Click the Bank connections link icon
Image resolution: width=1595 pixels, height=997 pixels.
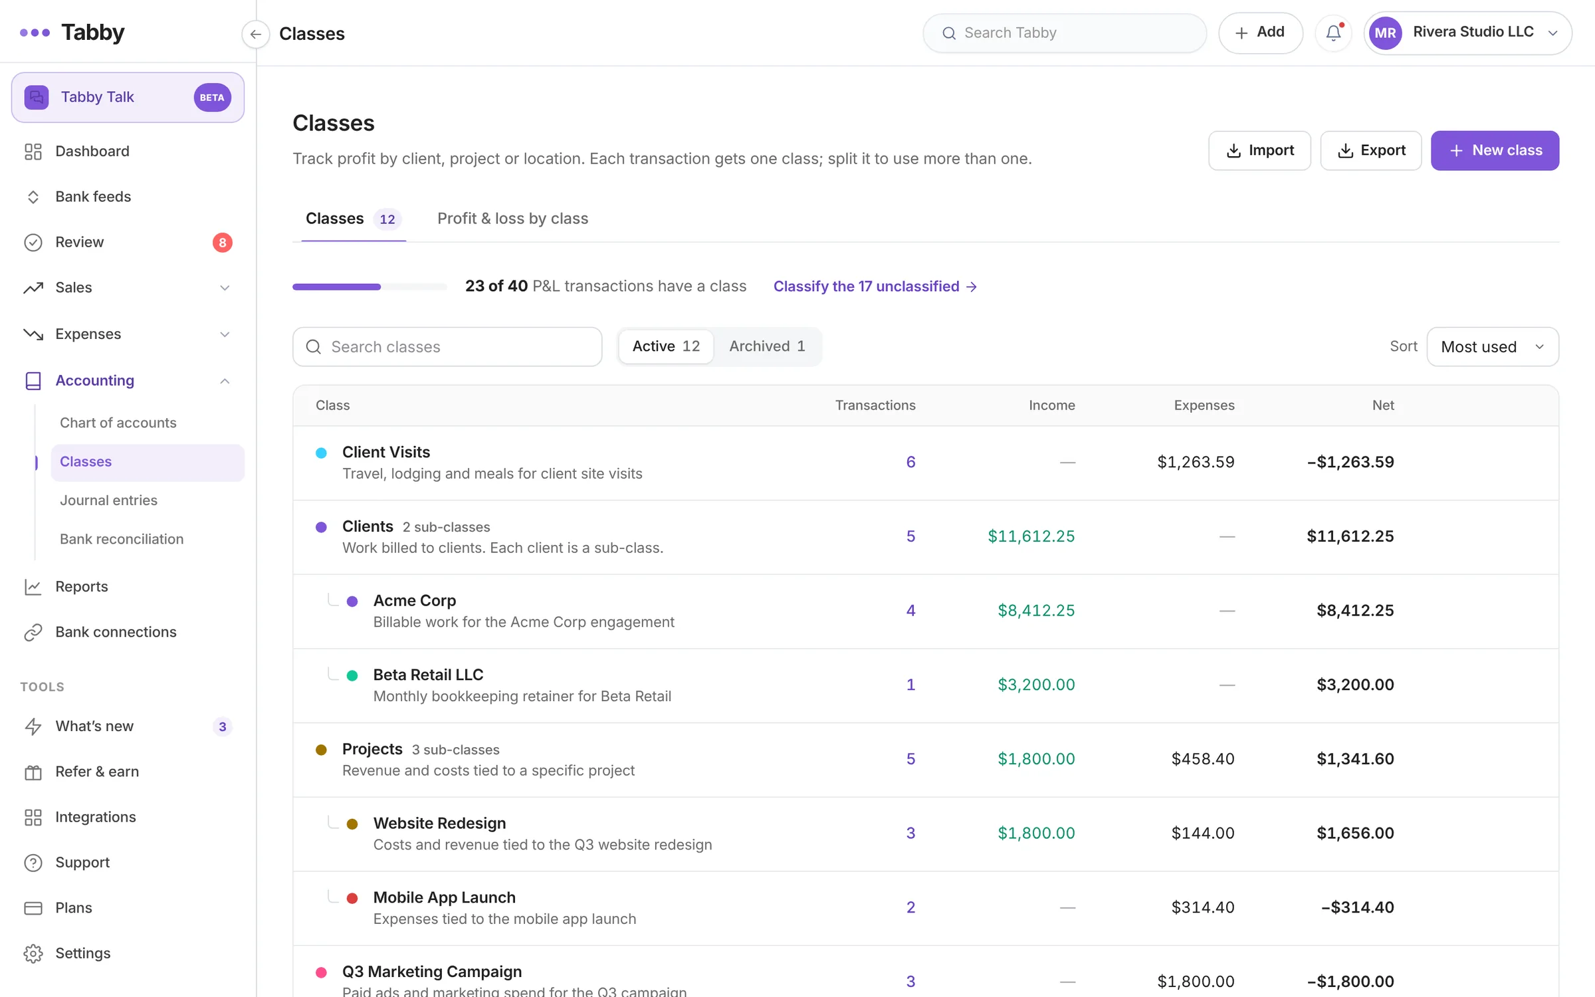click(x=33, y=632)
